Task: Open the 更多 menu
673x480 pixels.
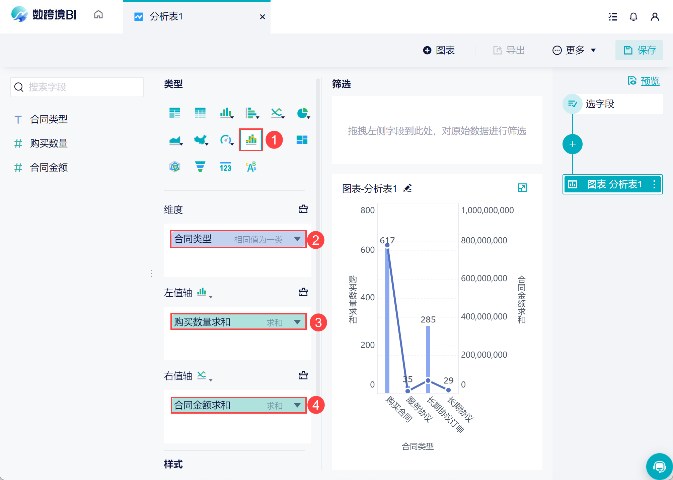Action: pyautogui.click(x=574, y=50)
